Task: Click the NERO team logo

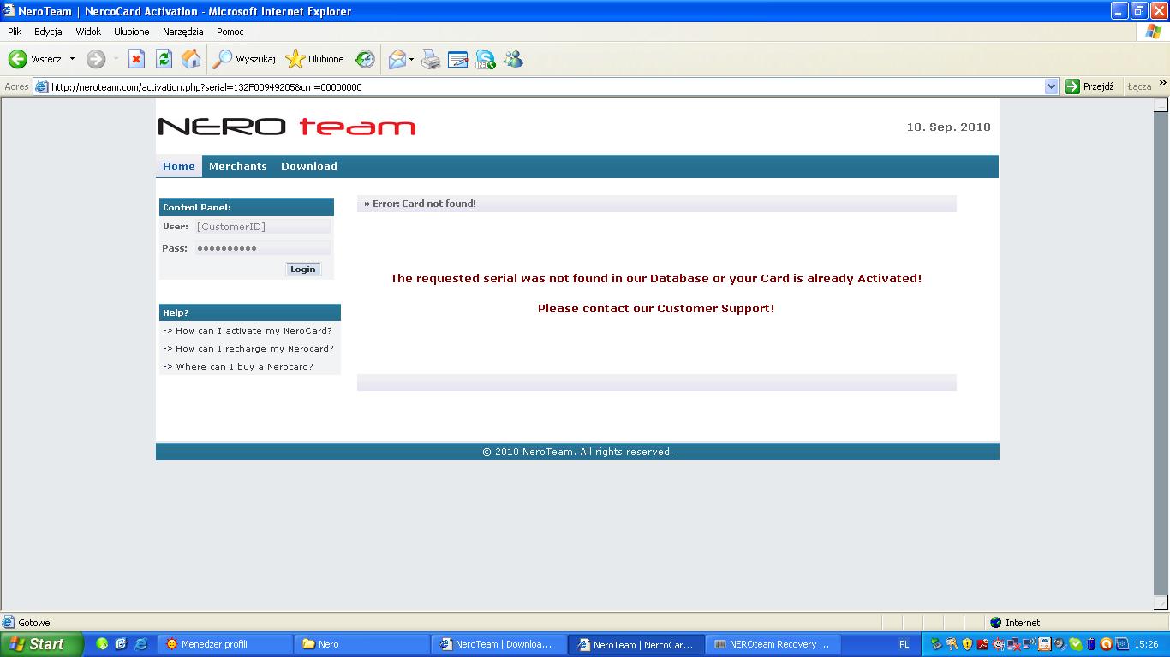Action: point(287,127)
